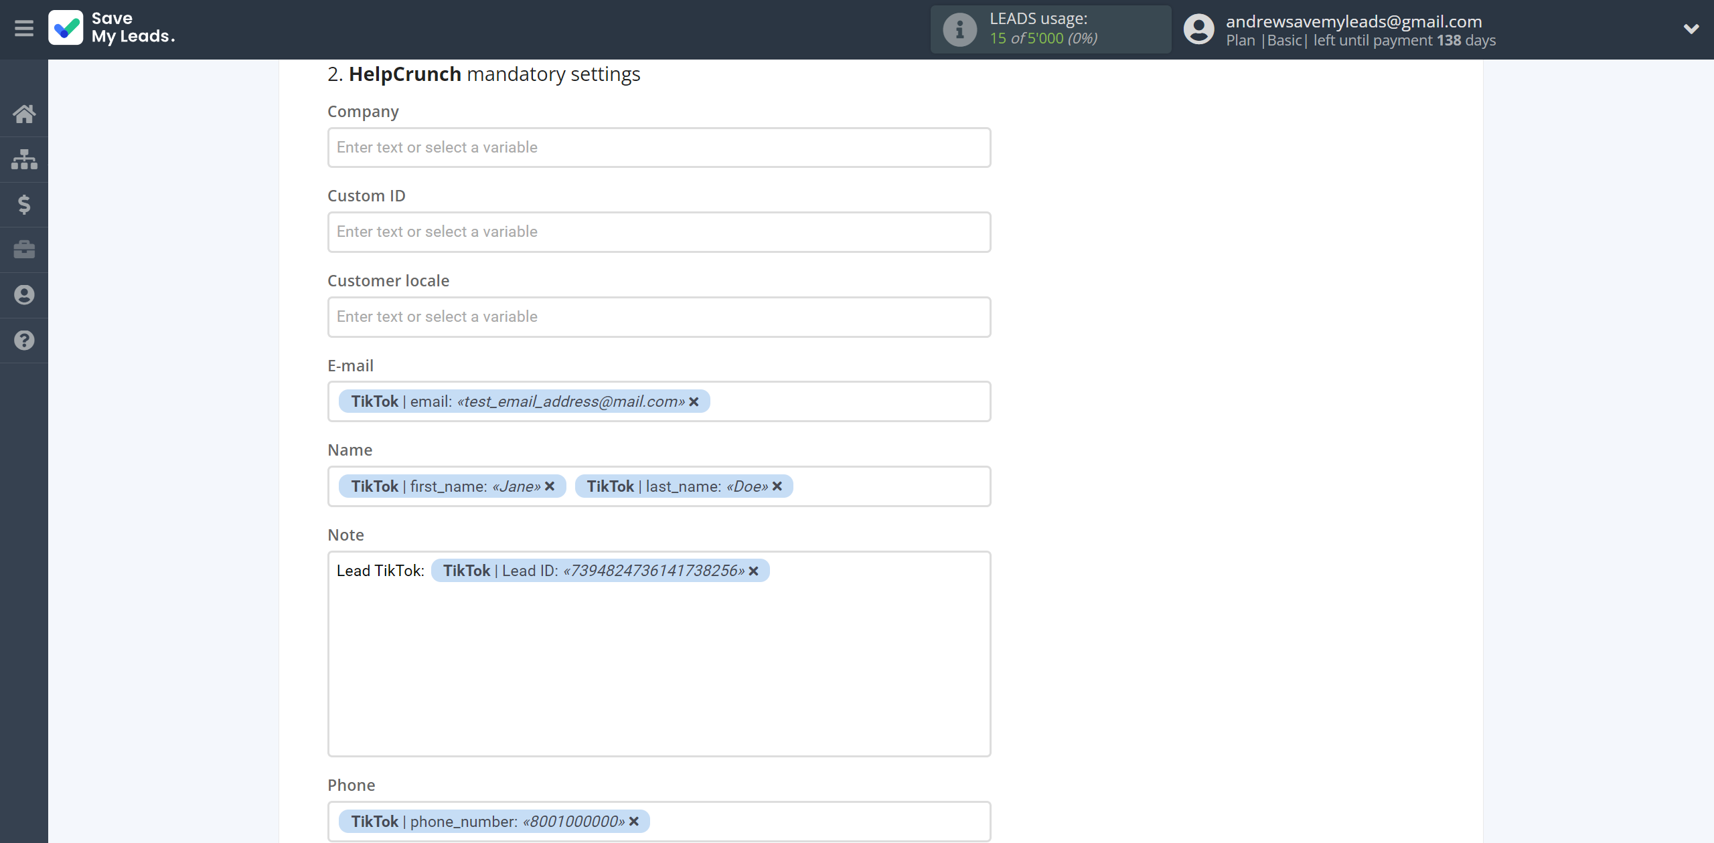This screenshot has height=843, width=1714.
Task: Click the Plan Basic payment text
Action: (1360, 41)
